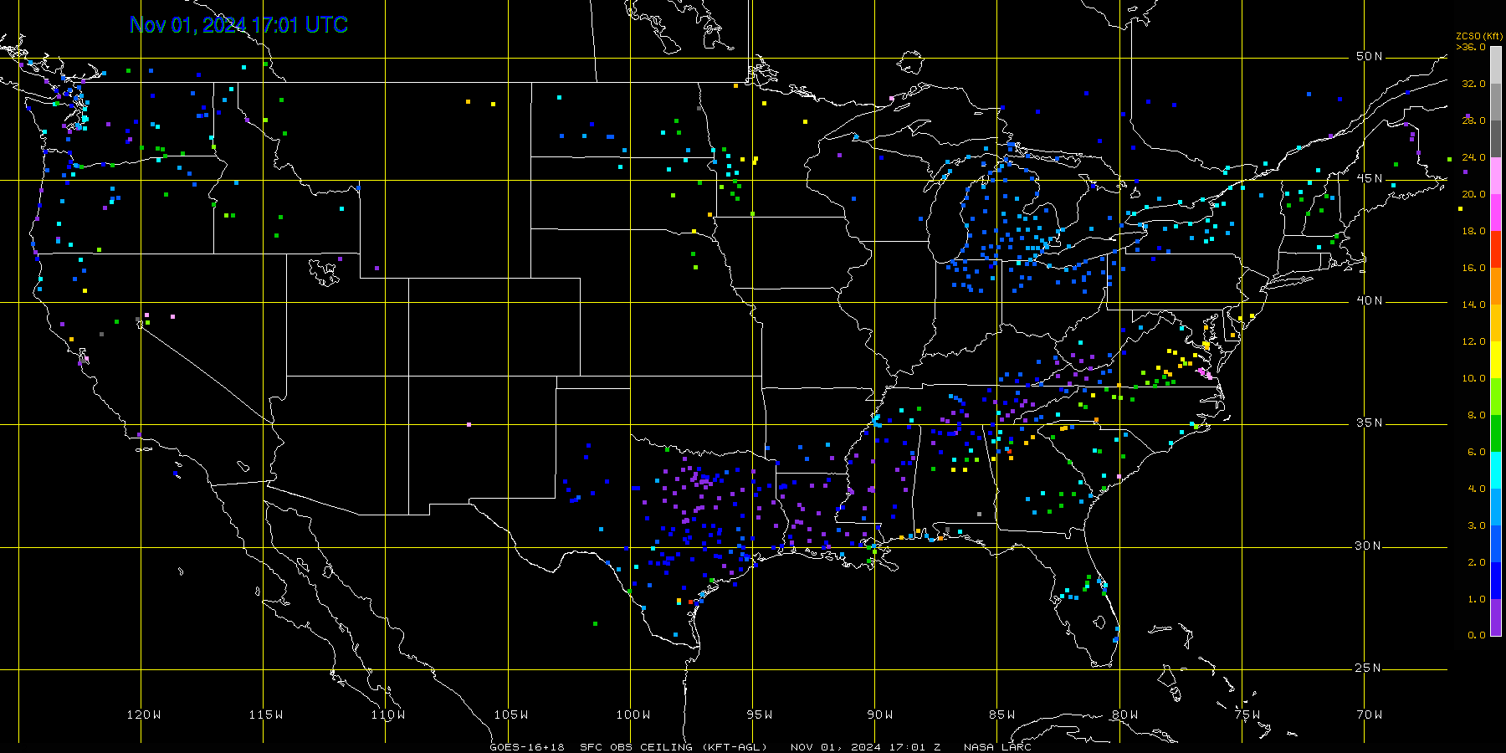Click the '50 N' latitude label

click(1370, 56)
